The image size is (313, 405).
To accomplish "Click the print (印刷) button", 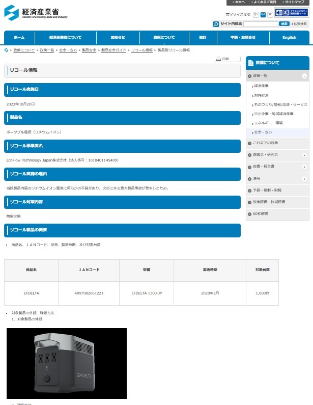I will 228,59.
